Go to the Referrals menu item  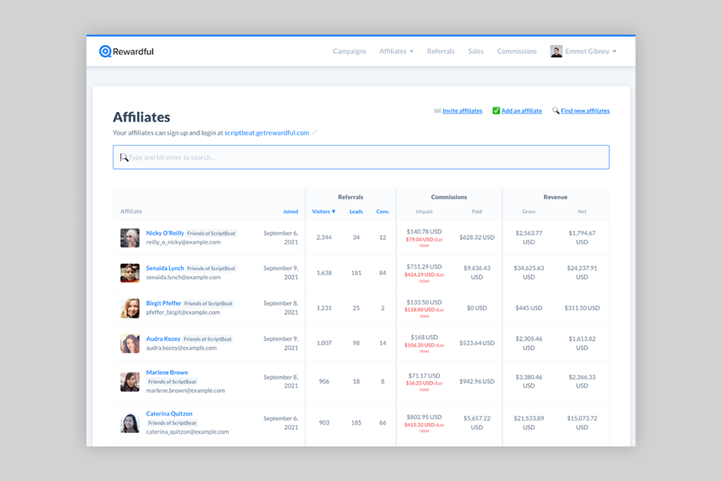pyautogui.click(x=441, y=51)
